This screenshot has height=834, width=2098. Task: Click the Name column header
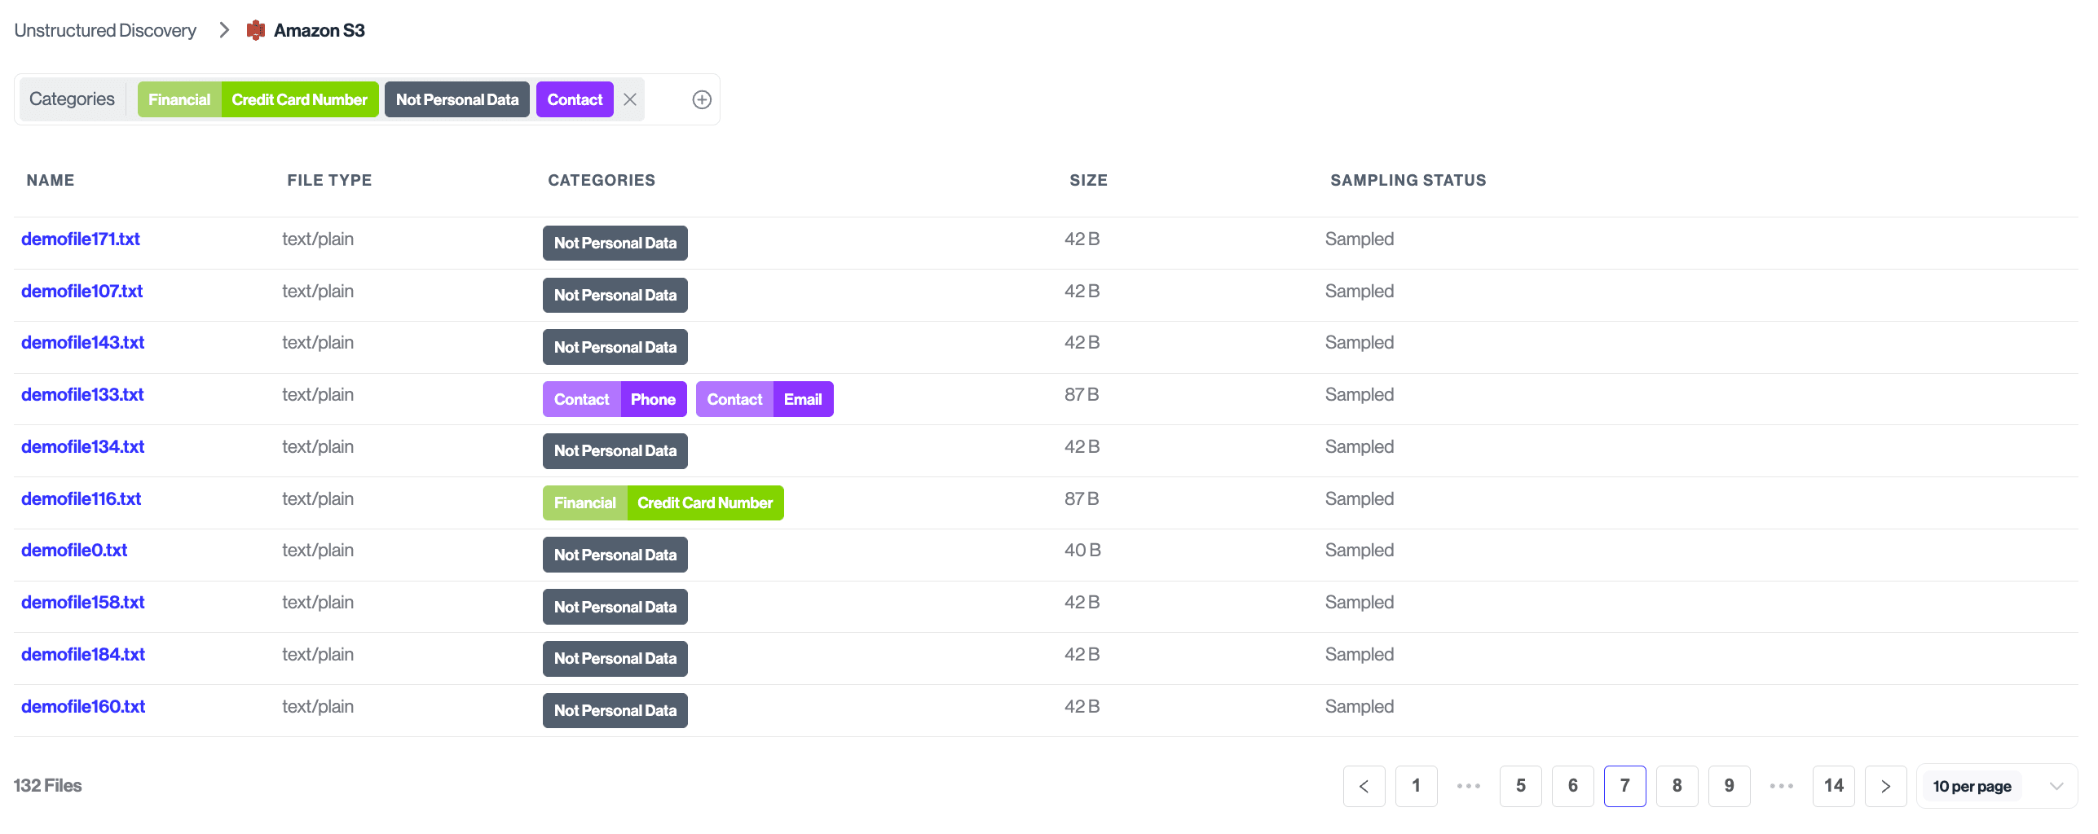coord(51,181)
